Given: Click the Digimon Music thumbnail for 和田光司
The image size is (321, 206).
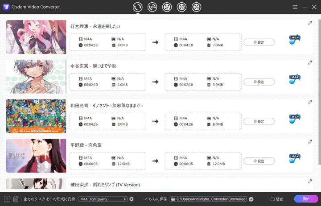Looking at the screenshot, I should [x=36, y=116].
